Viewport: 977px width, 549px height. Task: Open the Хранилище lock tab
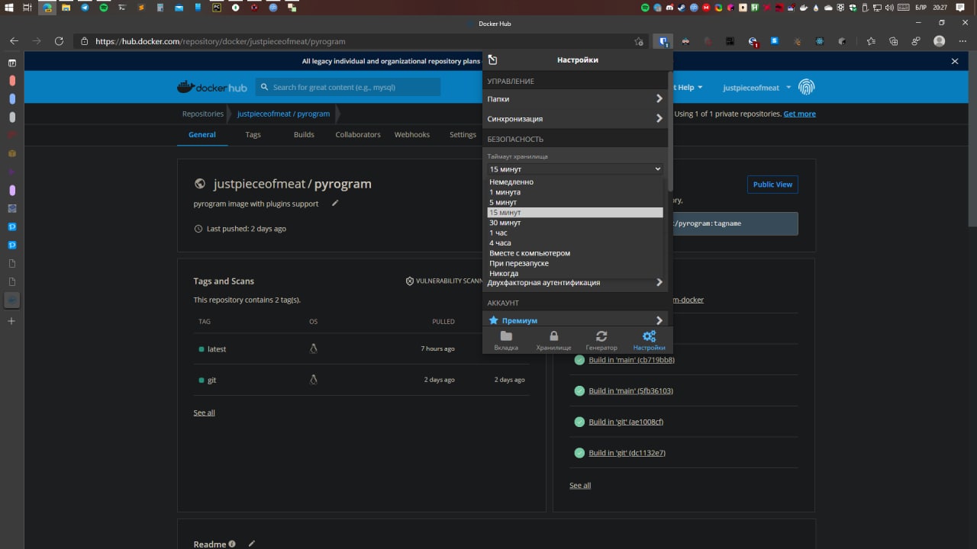553,340
